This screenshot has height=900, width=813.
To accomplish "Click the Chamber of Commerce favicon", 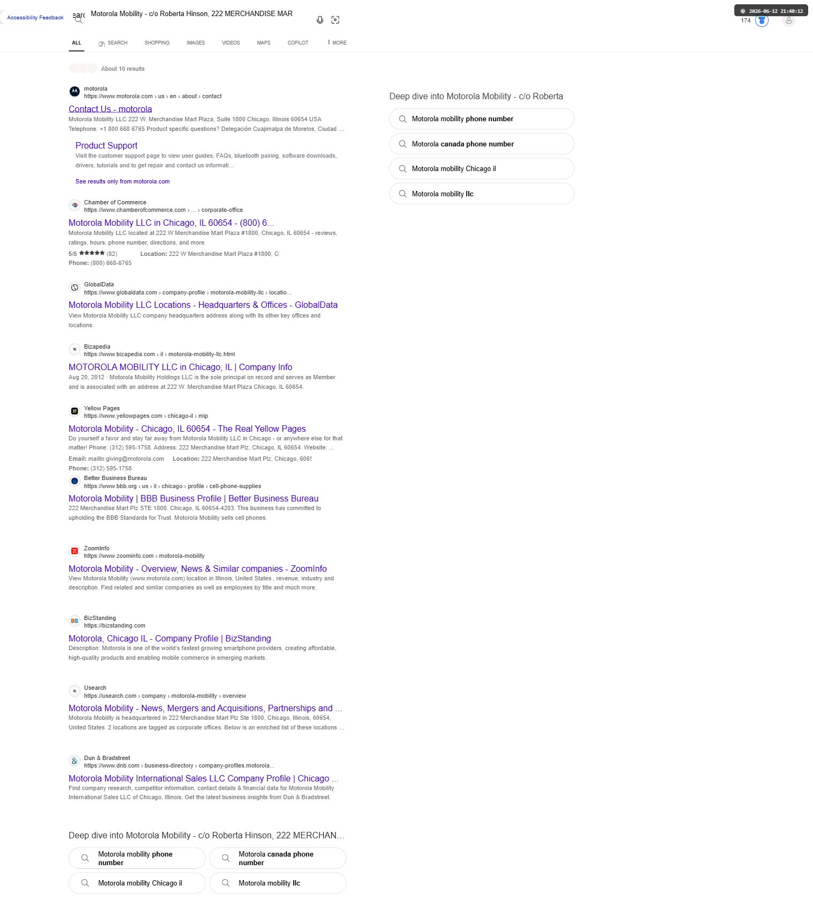I will pyautogui.click(x=74, y=205).
